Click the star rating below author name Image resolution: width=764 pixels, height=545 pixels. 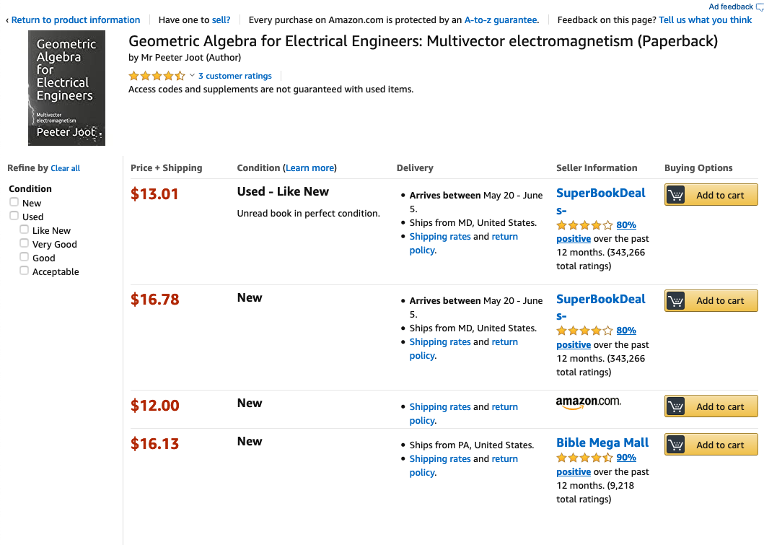click(157, 76)
